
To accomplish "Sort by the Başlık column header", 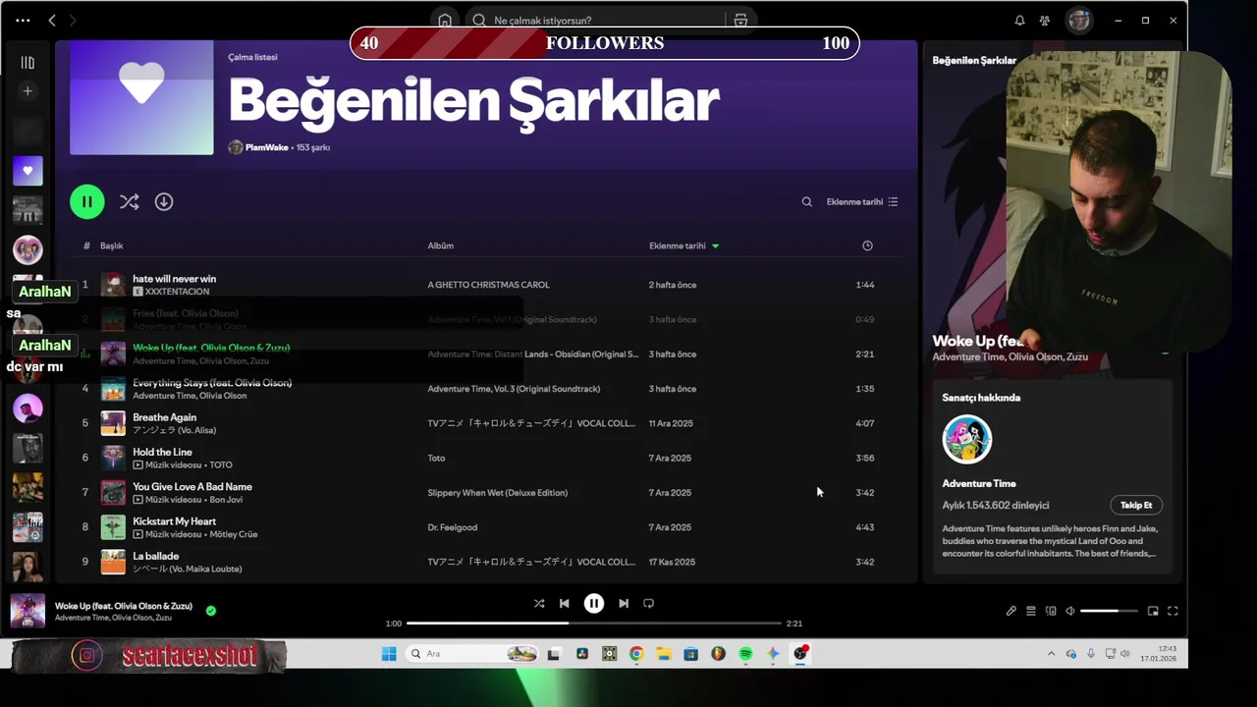I will tap(111, 245).
